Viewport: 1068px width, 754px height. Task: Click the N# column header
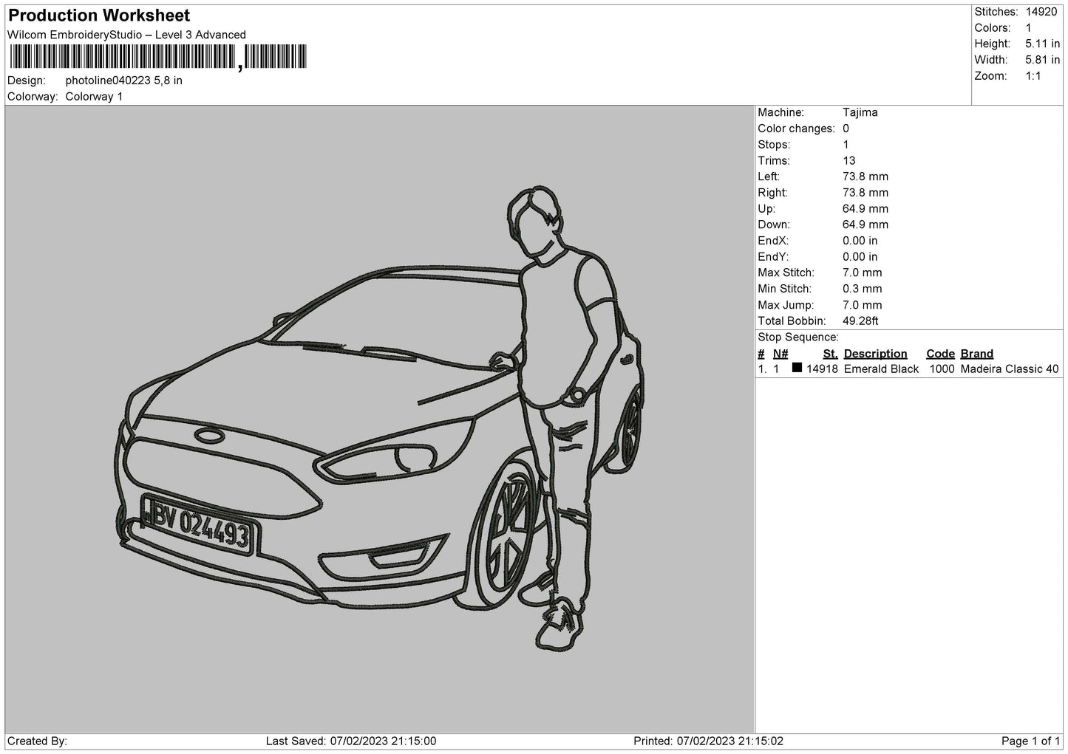[x=780, y=354]
